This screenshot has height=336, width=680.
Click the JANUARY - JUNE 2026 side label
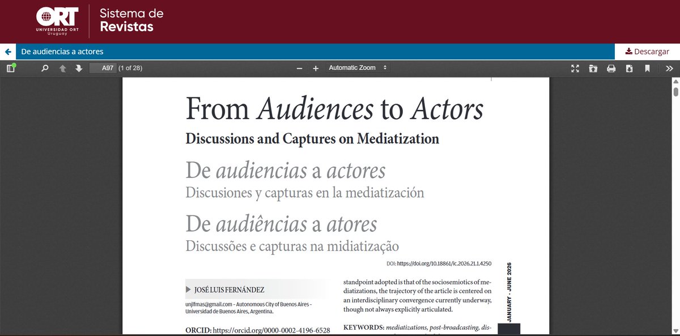click(509, 293)
